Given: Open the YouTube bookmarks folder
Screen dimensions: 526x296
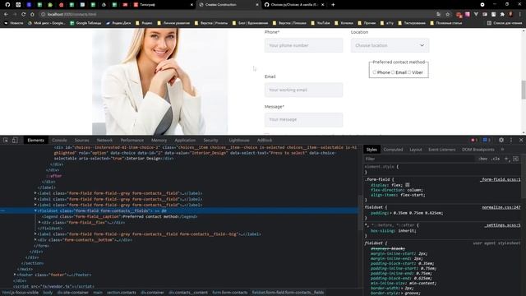Looking at the screenshot, I should 320,23.
